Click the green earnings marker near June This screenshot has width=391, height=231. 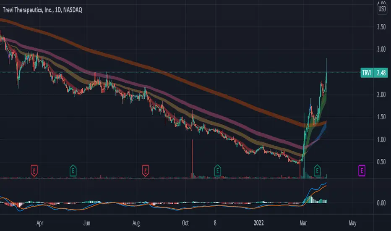pos(73,171)
